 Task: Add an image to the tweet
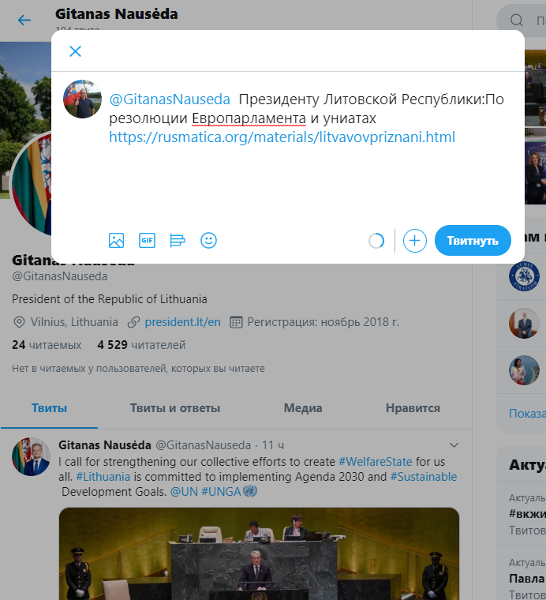[116, 241]
